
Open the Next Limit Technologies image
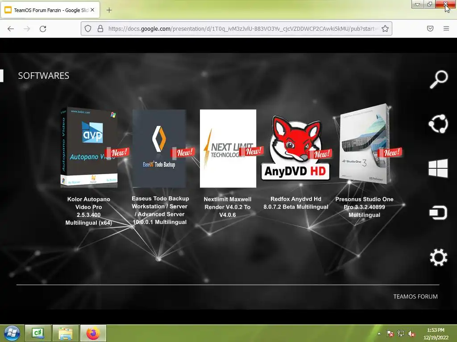point(228,148)
